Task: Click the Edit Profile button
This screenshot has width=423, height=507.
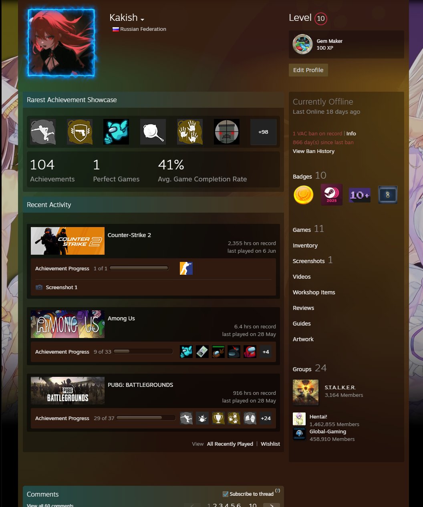Action: click(308, 70)
